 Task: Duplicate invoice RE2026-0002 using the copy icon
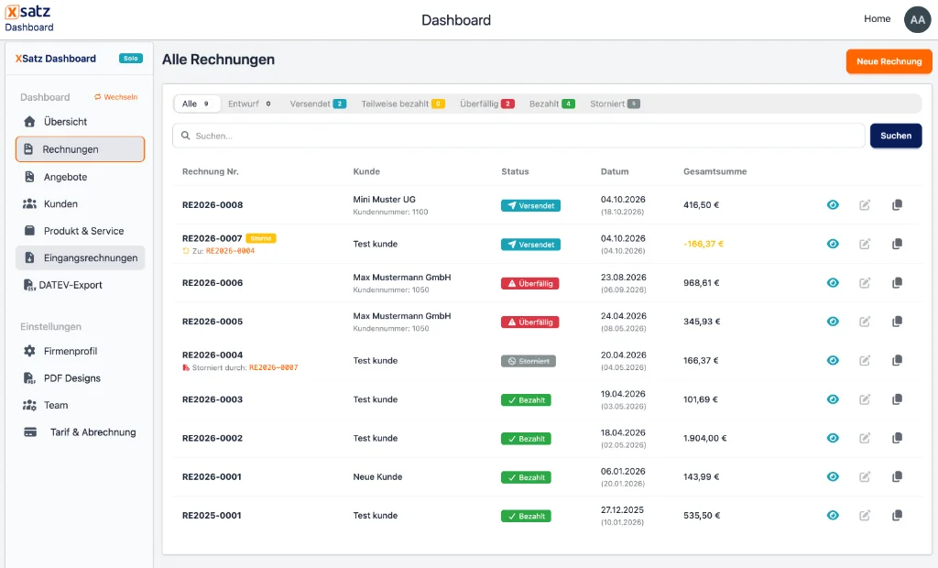pyautogui.click(x=898, y=438)
